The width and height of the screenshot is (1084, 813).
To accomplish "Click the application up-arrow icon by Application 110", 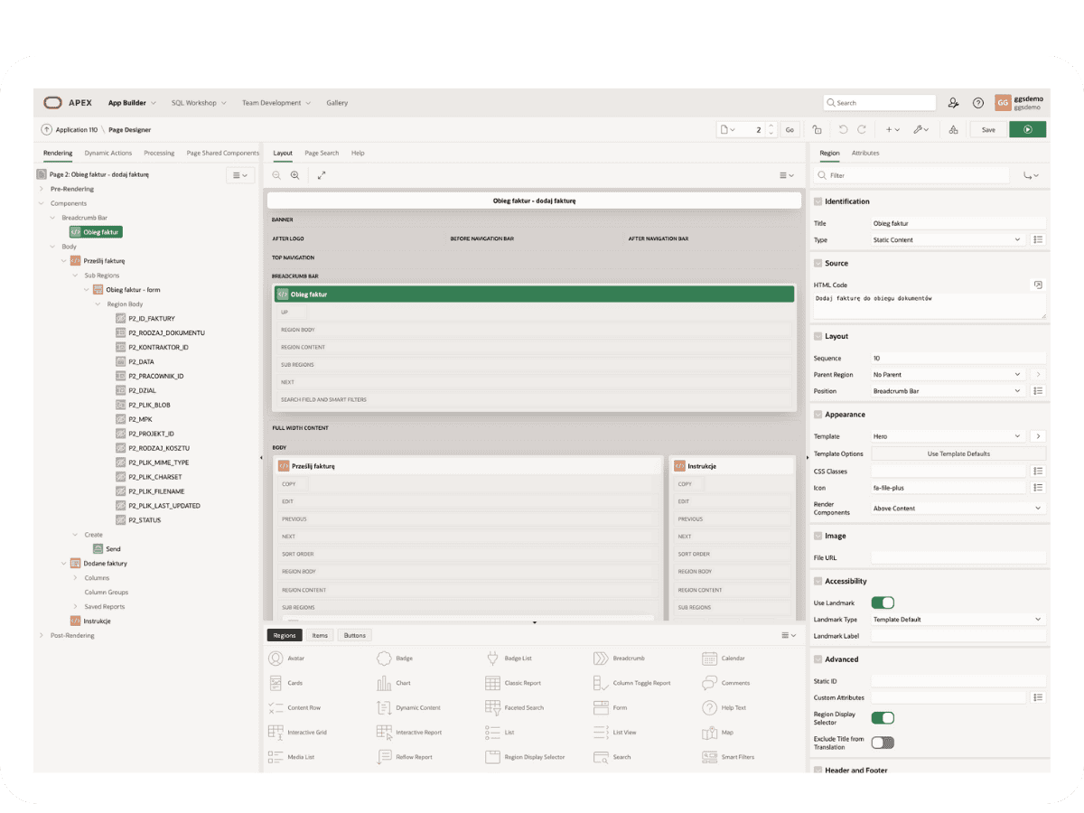I will [x=47, y=130].
